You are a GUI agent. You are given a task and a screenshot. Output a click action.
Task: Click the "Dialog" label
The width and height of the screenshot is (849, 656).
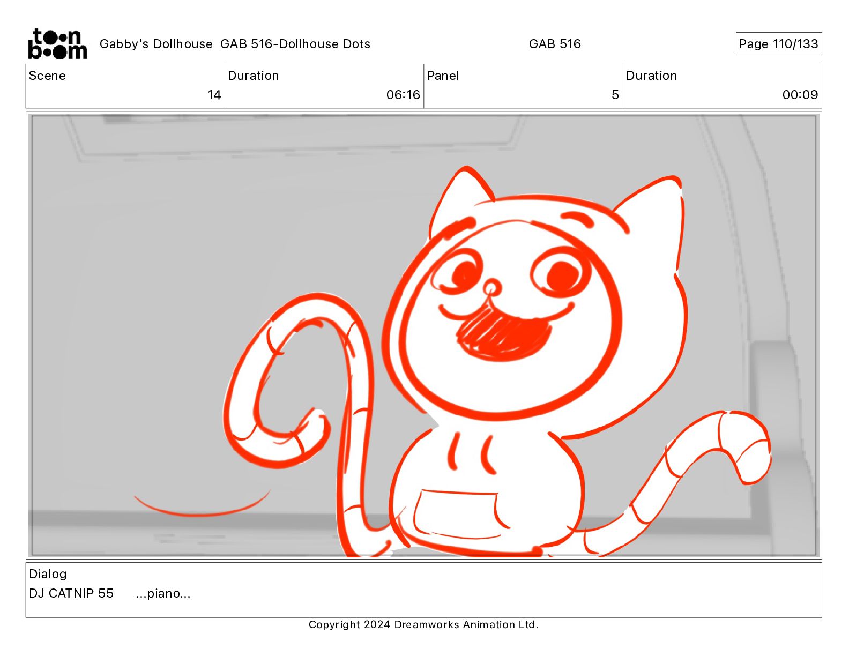pos(48,574)
